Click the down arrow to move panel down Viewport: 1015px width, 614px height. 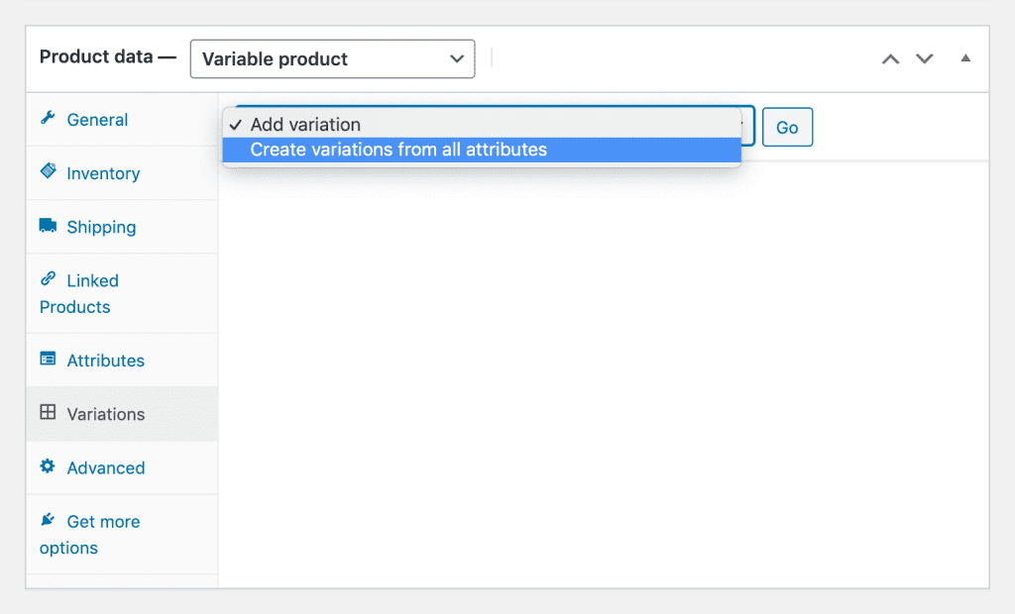(924, 58)
